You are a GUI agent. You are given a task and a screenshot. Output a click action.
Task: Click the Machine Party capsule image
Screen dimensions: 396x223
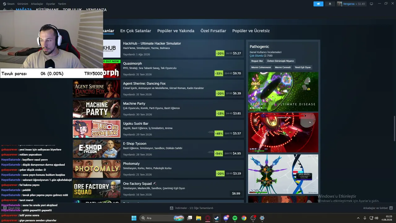pyautogui.click(x=97, y=109)
